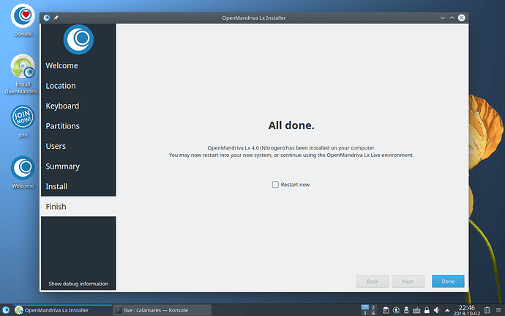Switch to virtual desktop 1 in pager

pyautogui.click(x=364, y=307)
